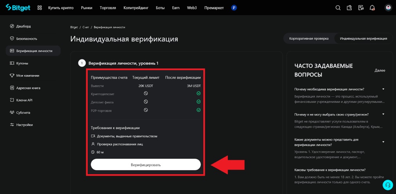Open Купить крипто menu
Screen dimensions: 396x194
61,8
